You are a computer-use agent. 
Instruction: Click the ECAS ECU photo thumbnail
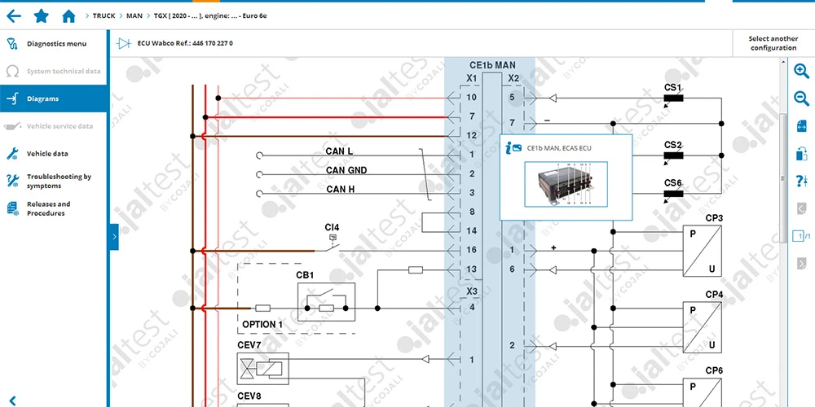(566, 185)
